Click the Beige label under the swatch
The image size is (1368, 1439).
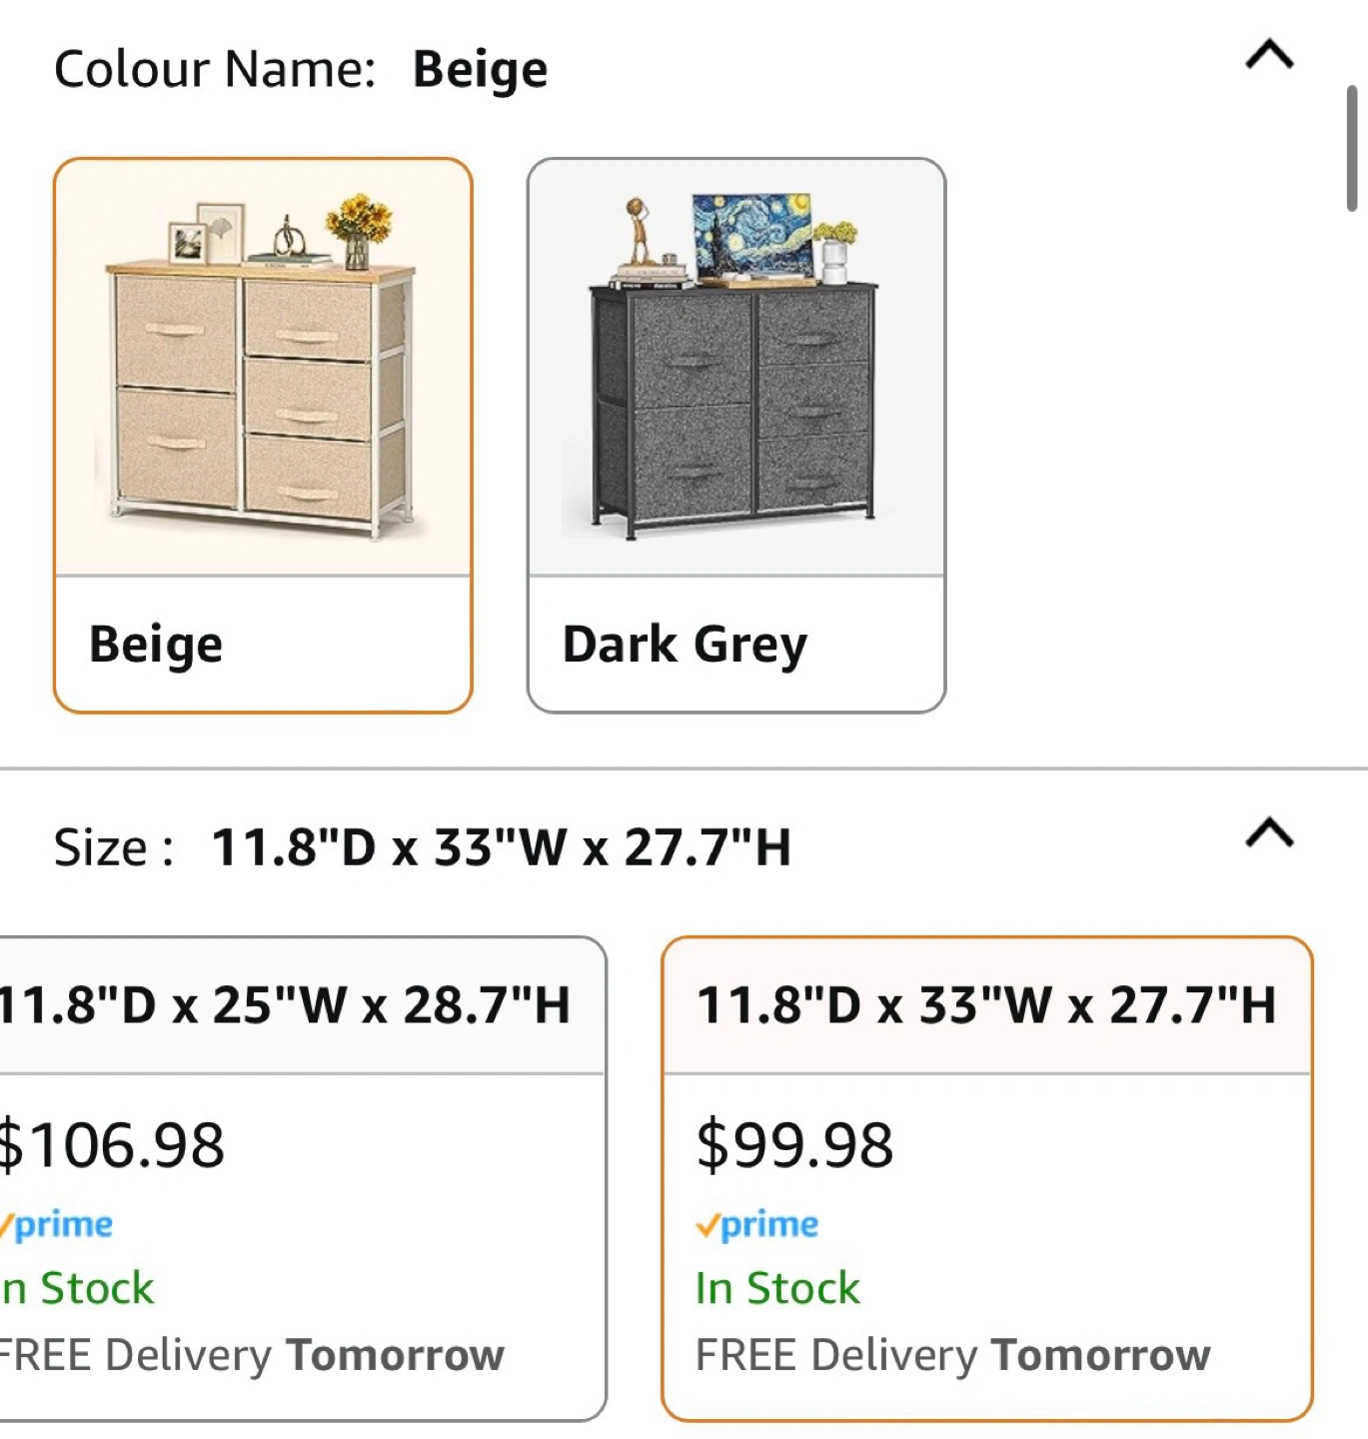tap(156, 645)
